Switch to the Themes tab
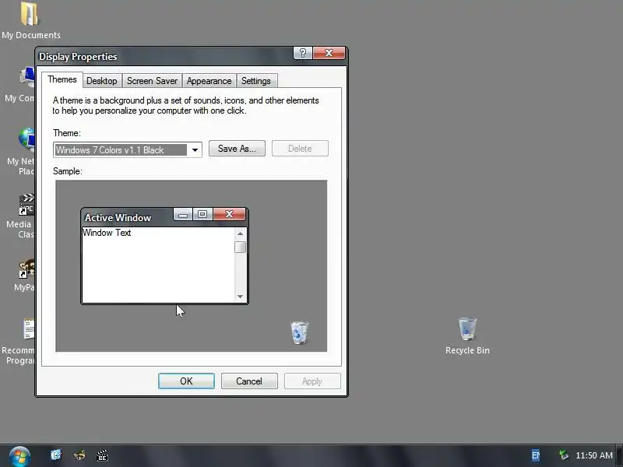623x467 pixels. click(62, 79)
